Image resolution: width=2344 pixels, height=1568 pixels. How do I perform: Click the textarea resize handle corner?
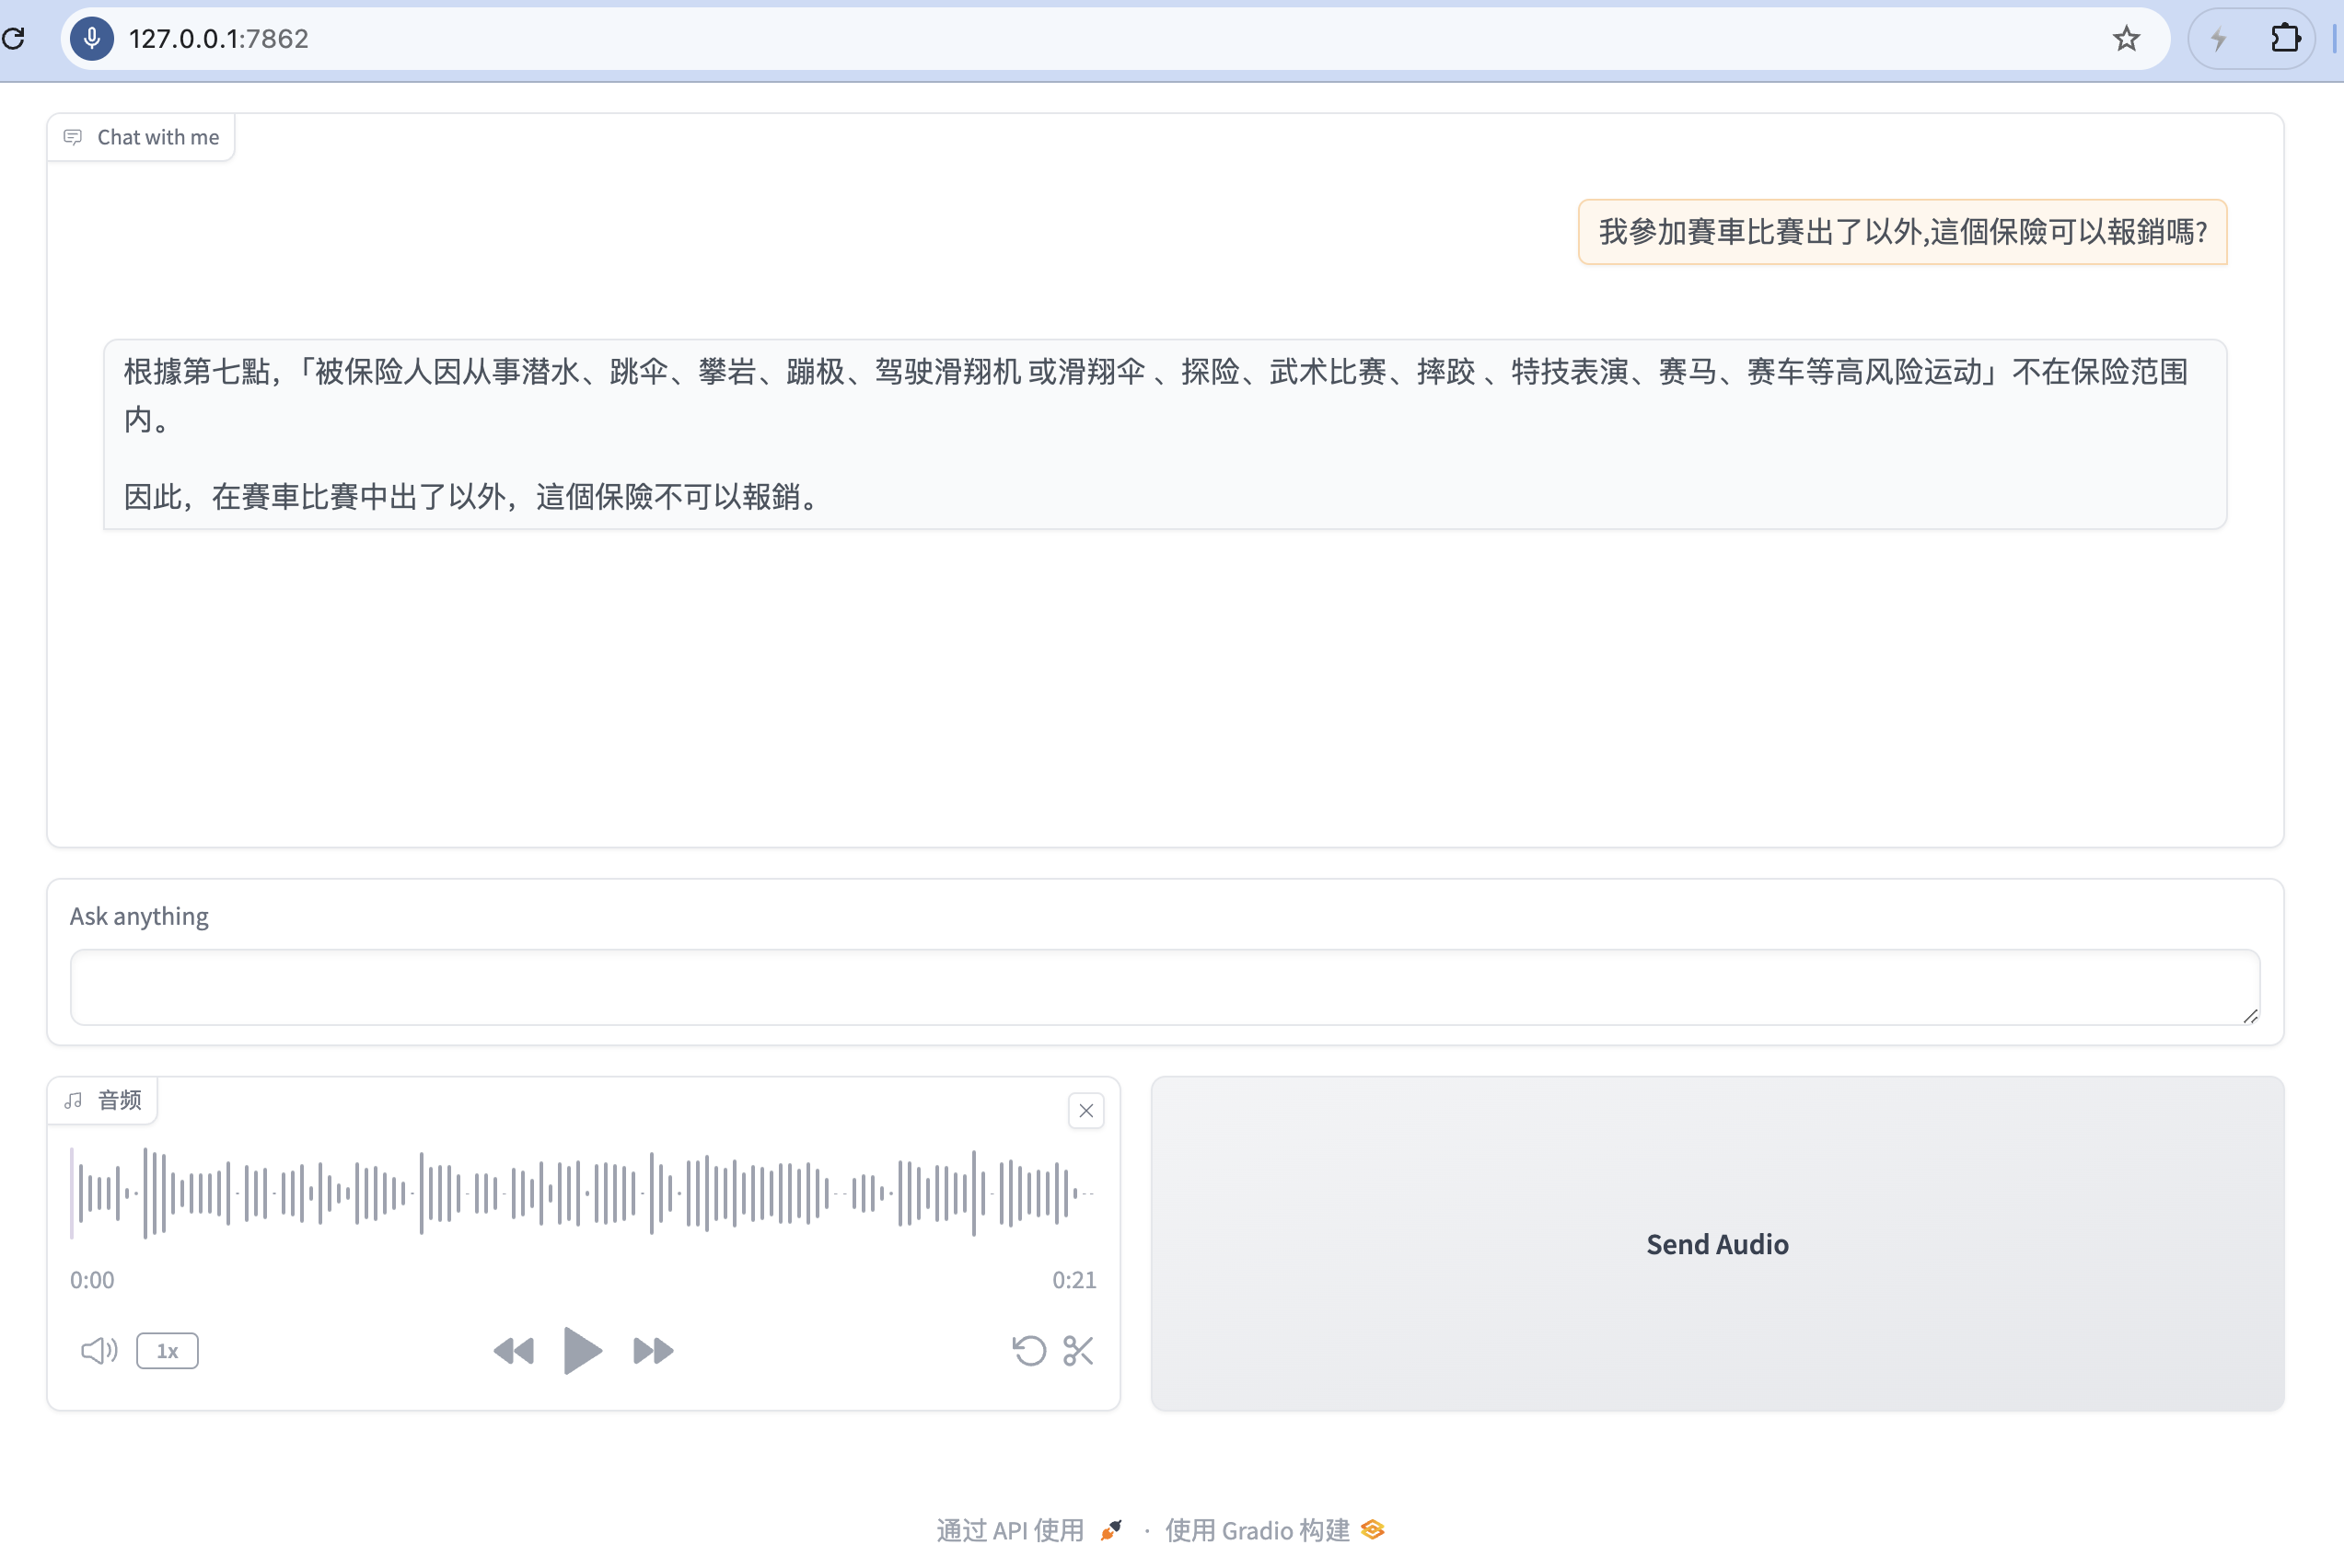(x=2250, y=1015)
